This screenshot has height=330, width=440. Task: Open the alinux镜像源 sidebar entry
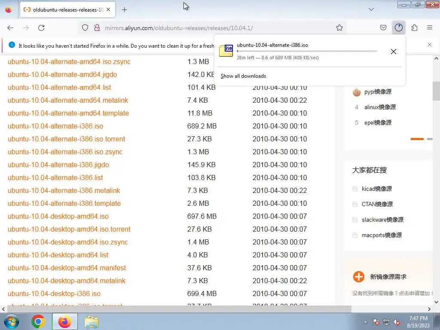380,107
